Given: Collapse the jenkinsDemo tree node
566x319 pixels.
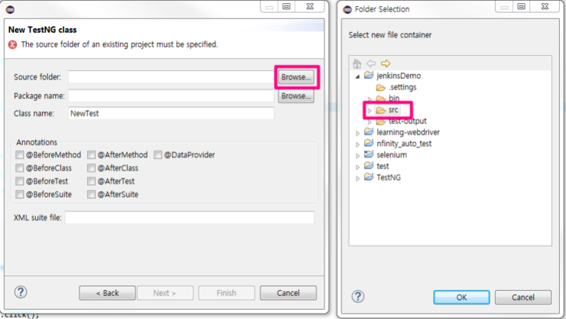Looking at the screenshot, I should pos(358,76).
